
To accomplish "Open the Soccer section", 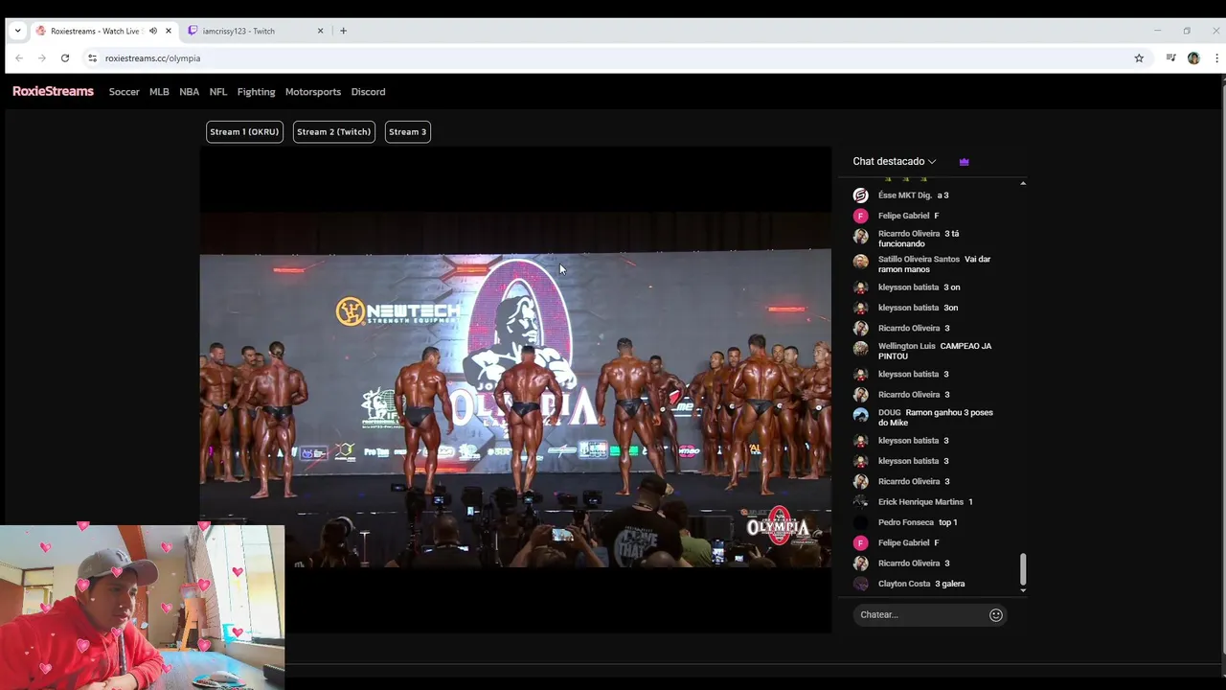I will [x=124, y=92].
